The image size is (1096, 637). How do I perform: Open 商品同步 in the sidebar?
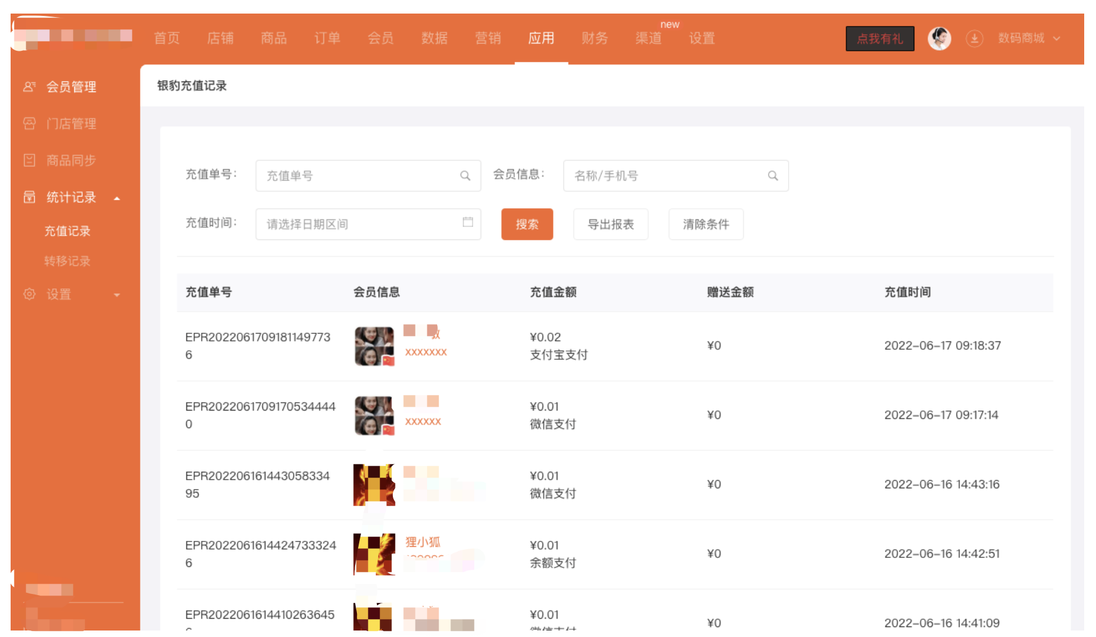71,160
